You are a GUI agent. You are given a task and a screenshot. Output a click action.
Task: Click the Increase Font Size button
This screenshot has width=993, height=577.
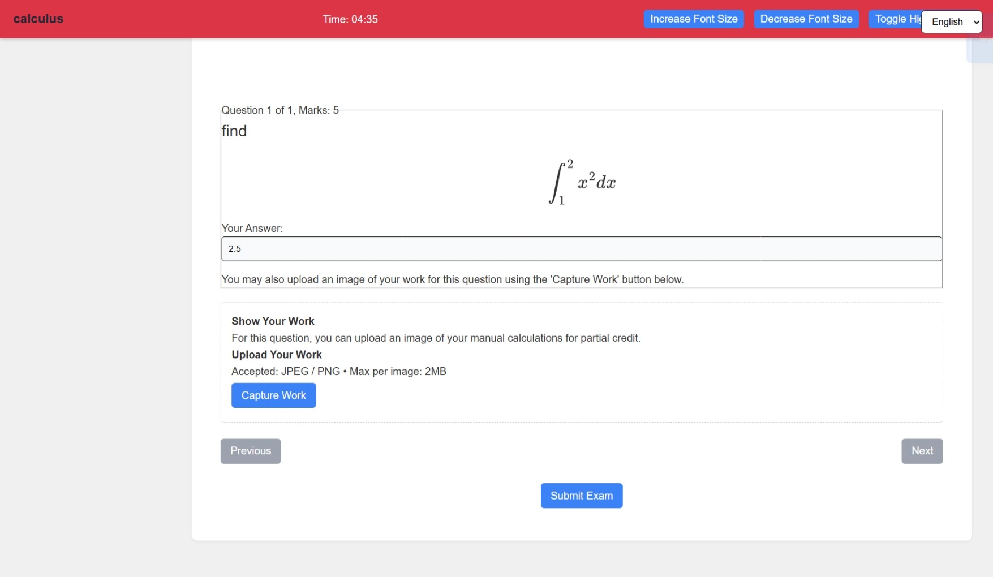pos(693,19)
